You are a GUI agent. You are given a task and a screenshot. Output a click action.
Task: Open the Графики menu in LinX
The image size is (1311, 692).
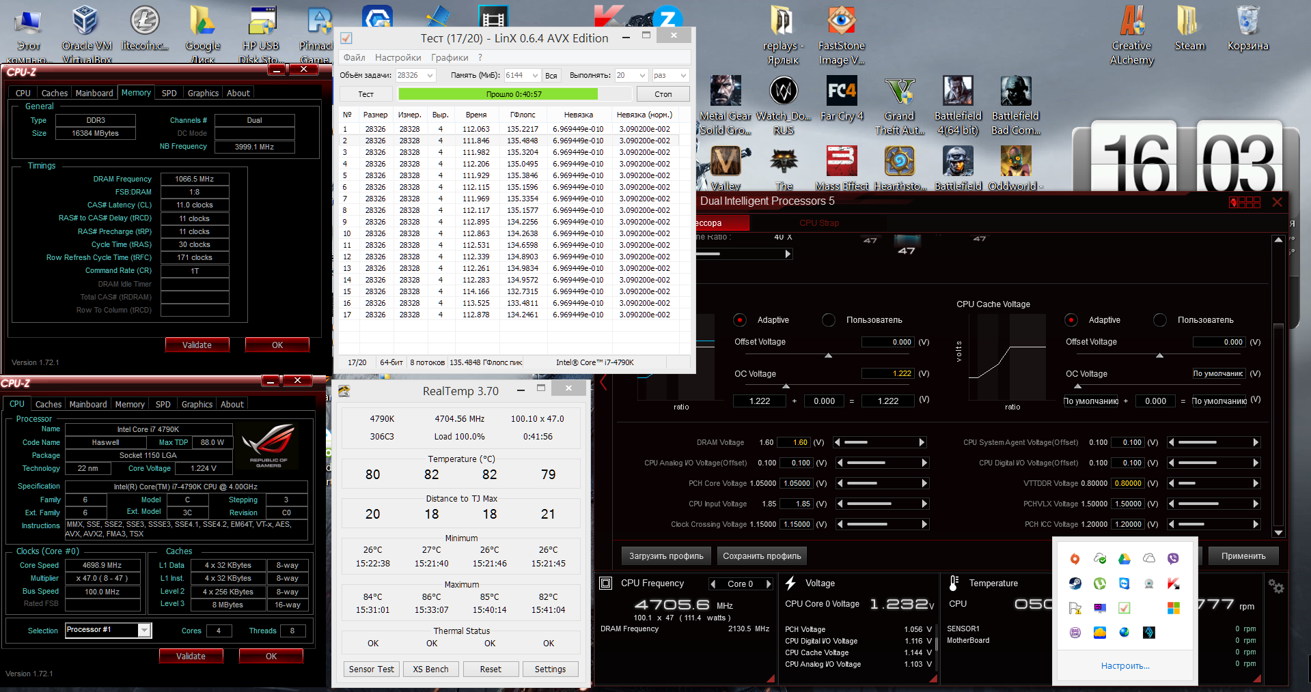[450, 57]
